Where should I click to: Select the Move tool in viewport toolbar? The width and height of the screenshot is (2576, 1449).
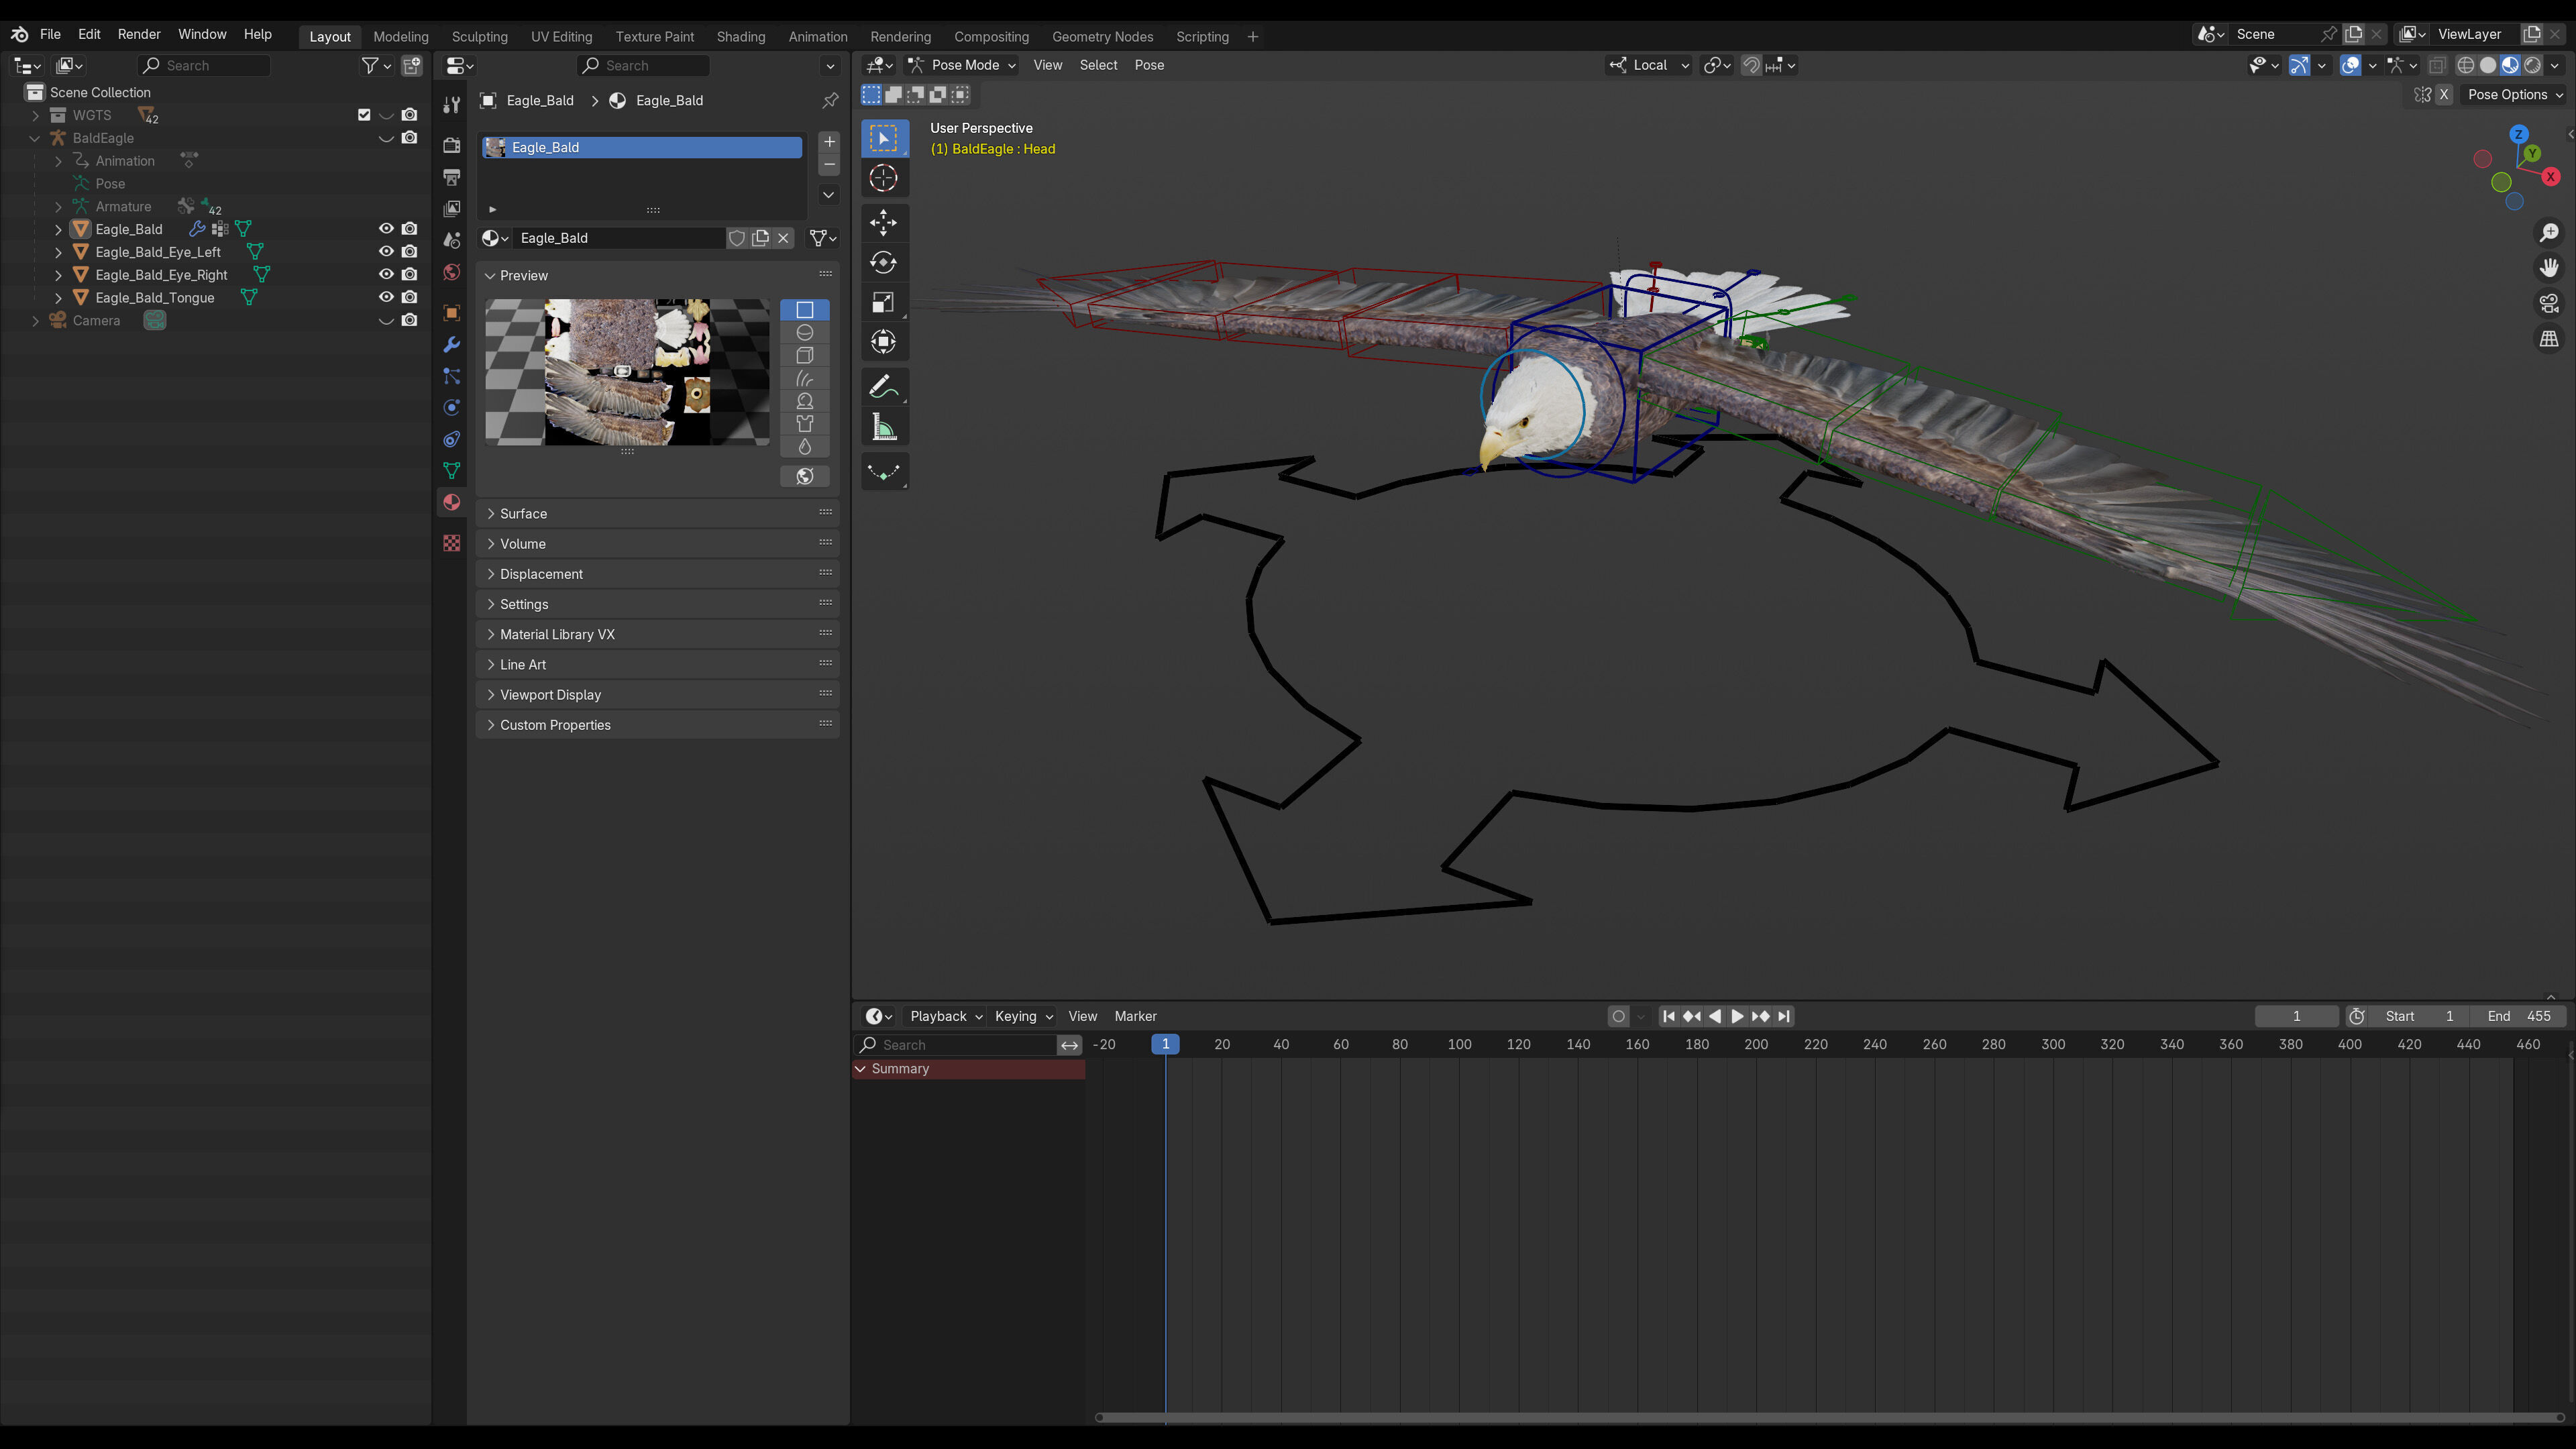coord(883,222)
